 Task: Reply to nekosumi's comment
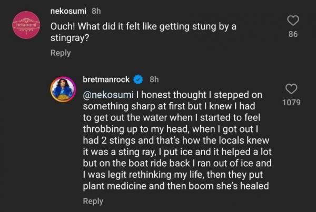(x=61, y=53)
